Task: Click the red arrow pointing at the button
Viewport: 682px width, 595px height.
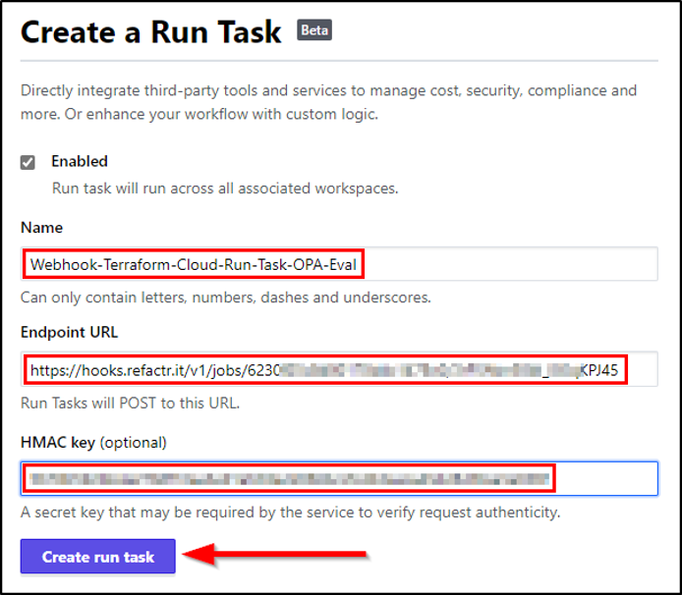Action: pos(277,557)
